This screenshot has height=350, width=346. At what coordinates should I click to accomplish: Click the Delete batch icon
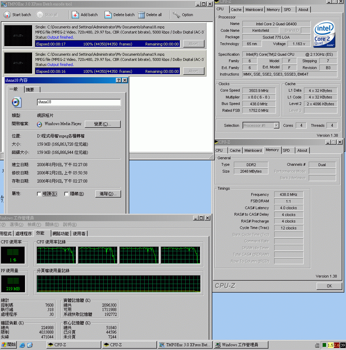click(108, 15)
